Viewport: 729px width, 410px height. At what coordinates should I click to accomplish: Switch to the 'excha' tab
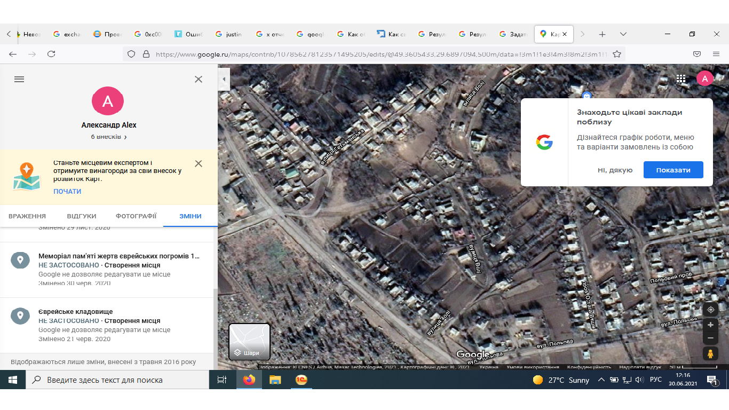[x=67, y=34]
